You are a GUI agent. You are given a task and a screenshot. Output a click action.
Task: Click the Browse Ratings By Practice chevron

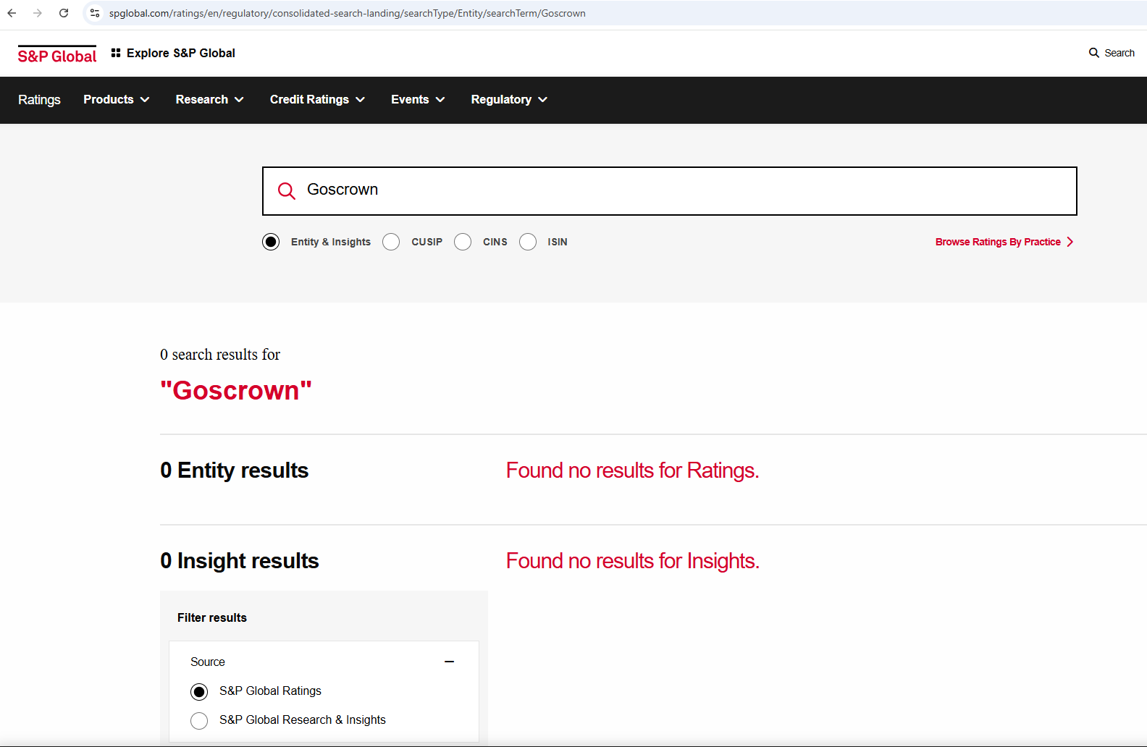point(1070,242)
